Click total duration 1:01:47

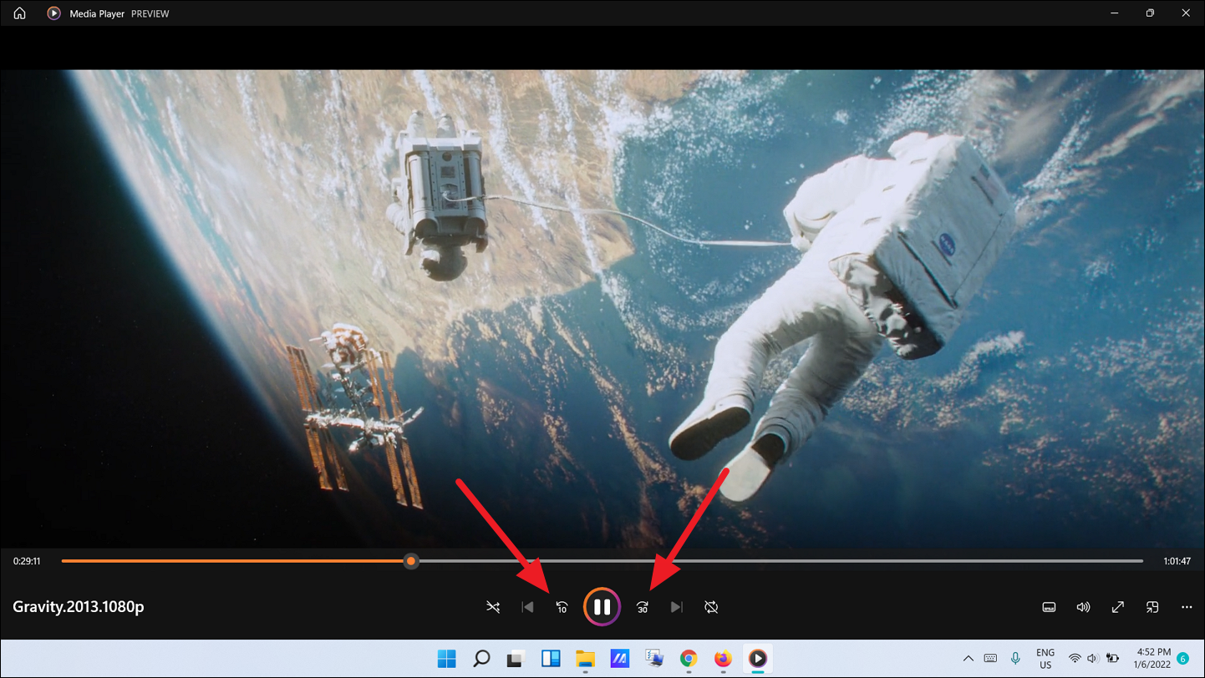(1177, 561)
